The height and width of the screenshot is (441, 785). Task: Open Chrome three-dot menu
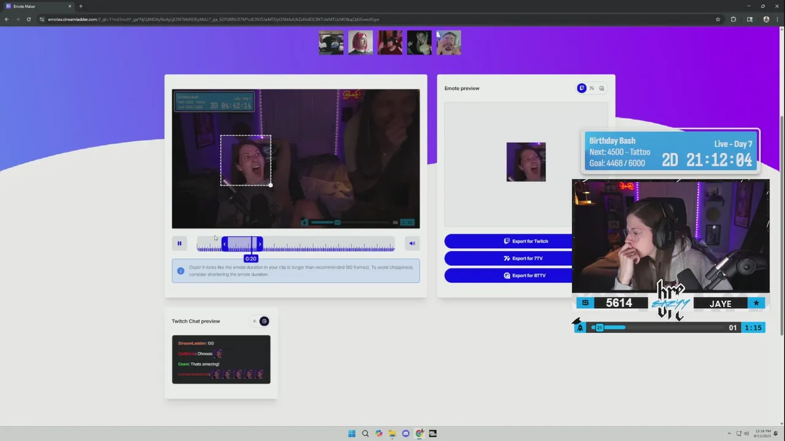tap(777, 19)
